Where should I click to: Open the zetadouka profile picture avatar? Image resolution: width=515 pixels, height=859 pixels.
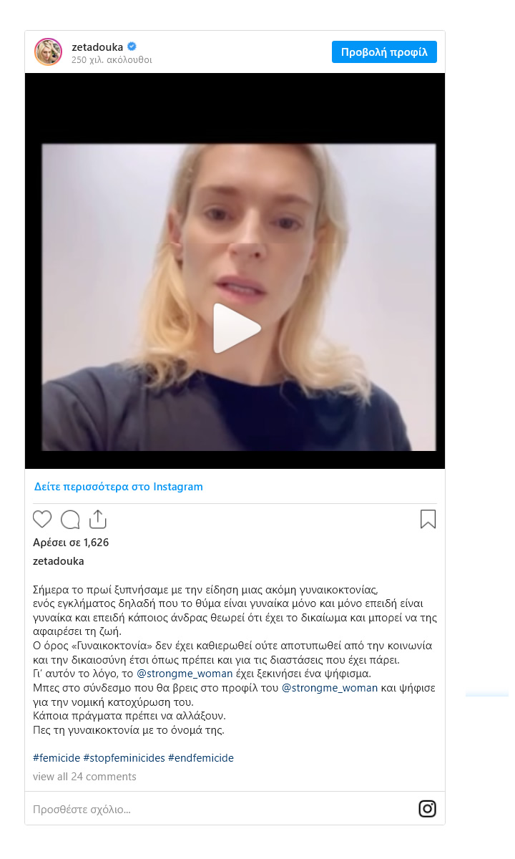coord(49,52)
